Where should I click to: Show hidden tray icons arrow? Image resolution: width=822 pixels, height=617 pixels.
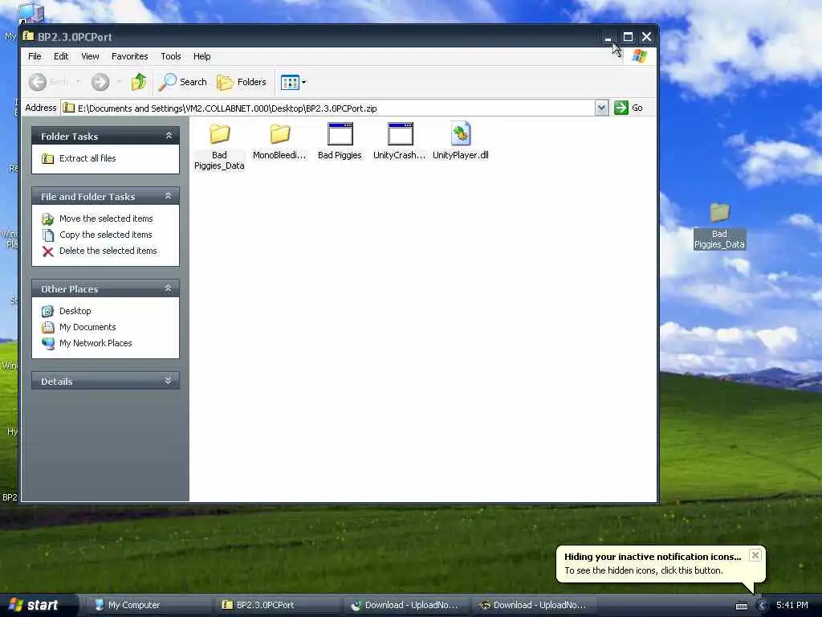(763, 606)
